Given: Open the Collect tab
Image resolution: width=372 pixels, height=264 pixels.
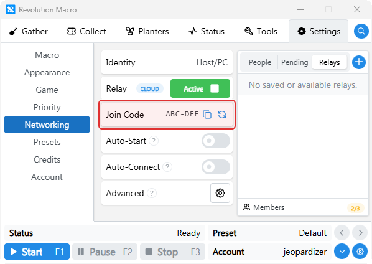Looking at the screenshot, I should [x=86, y=31].
